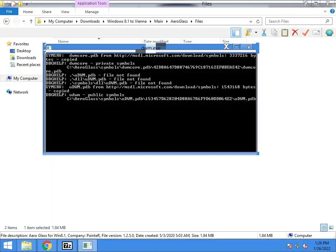Click the search magnifier icon
336x252 pixels.
[327, 21]
